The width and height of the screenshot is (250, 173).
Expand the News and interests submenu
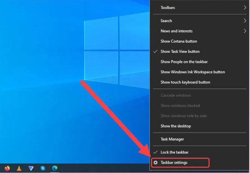point(200,31)
